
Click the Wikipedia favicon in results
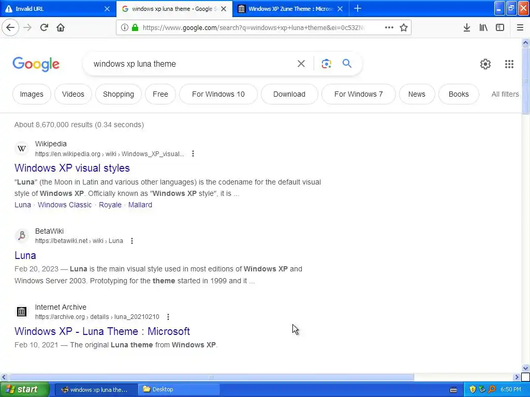tap(22, 148)
